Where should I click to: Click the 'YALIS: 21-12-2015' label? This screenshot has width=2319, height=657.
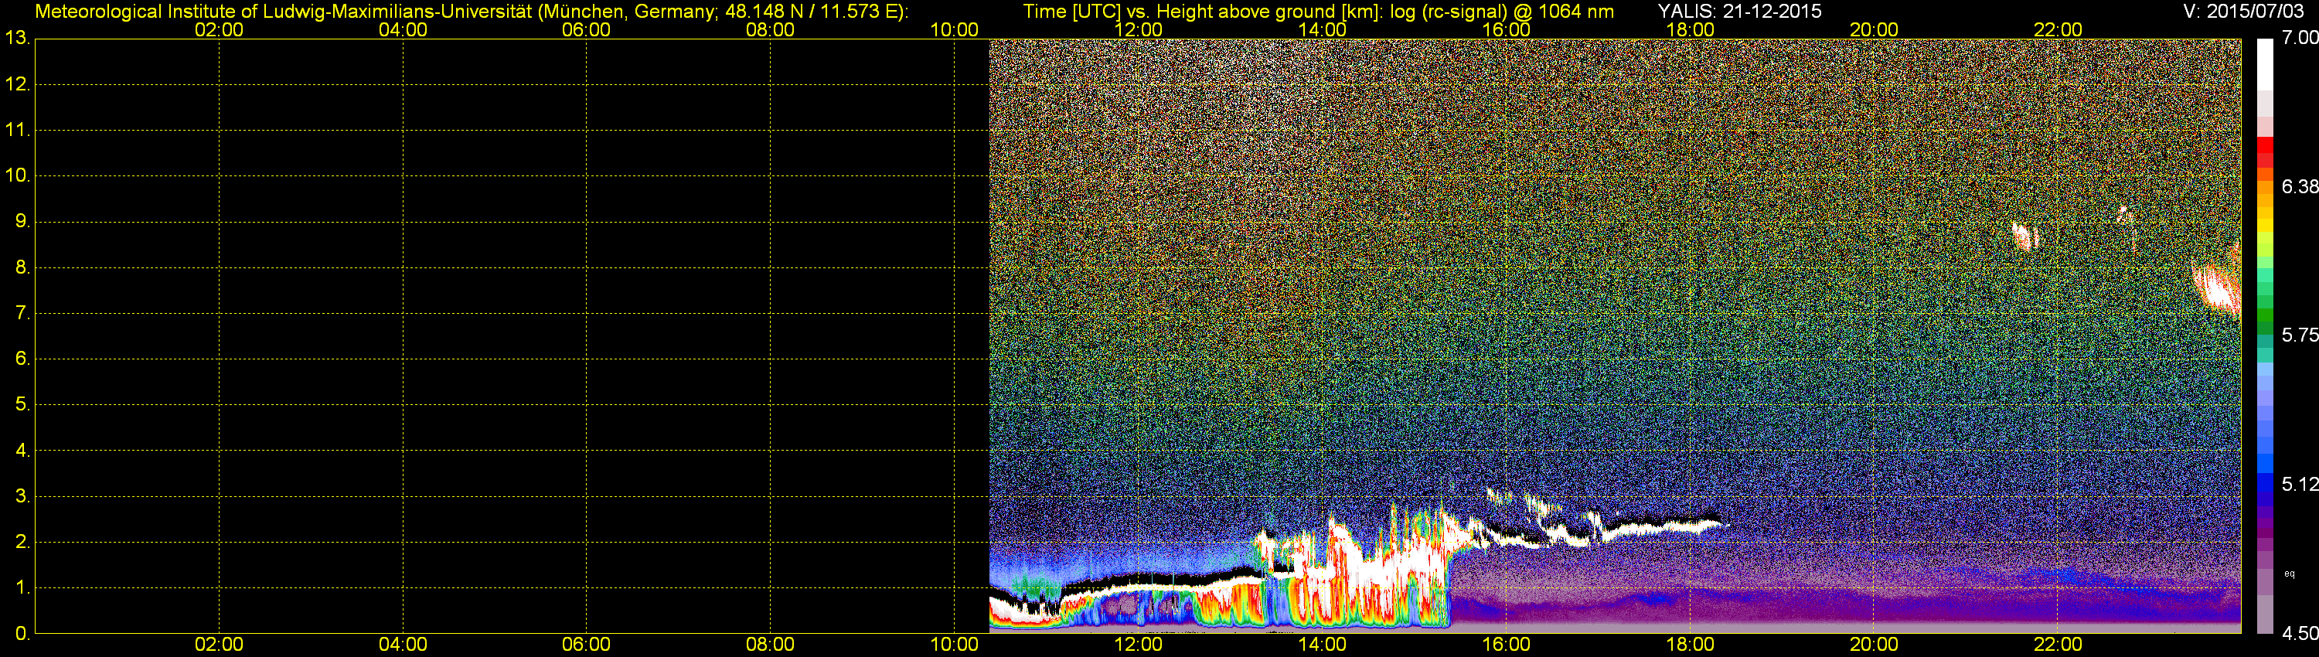click(1739, 12)
